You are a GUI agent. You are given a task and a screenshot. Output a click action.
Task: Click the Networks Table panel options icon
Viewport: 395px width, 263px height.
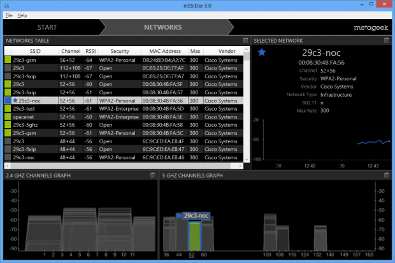[246, 41]
